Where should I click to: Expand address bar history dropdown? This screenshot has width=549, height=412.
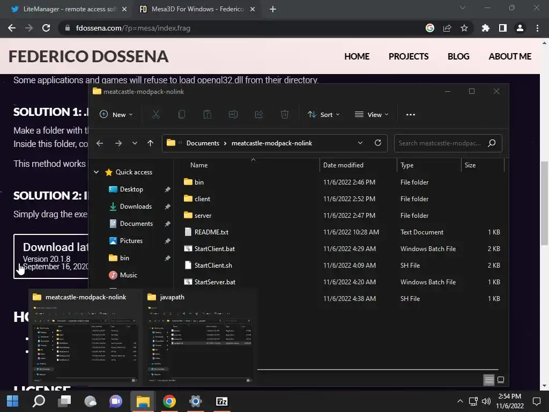(x=360, y=143)
